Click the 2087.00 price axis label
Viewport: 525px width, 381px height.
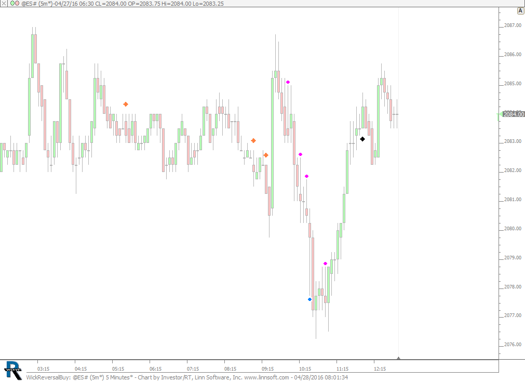[513, 25]
